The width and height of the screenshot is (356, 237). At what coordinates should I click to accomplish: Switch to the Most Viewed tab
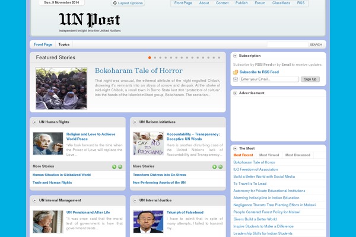pos(269,155)
